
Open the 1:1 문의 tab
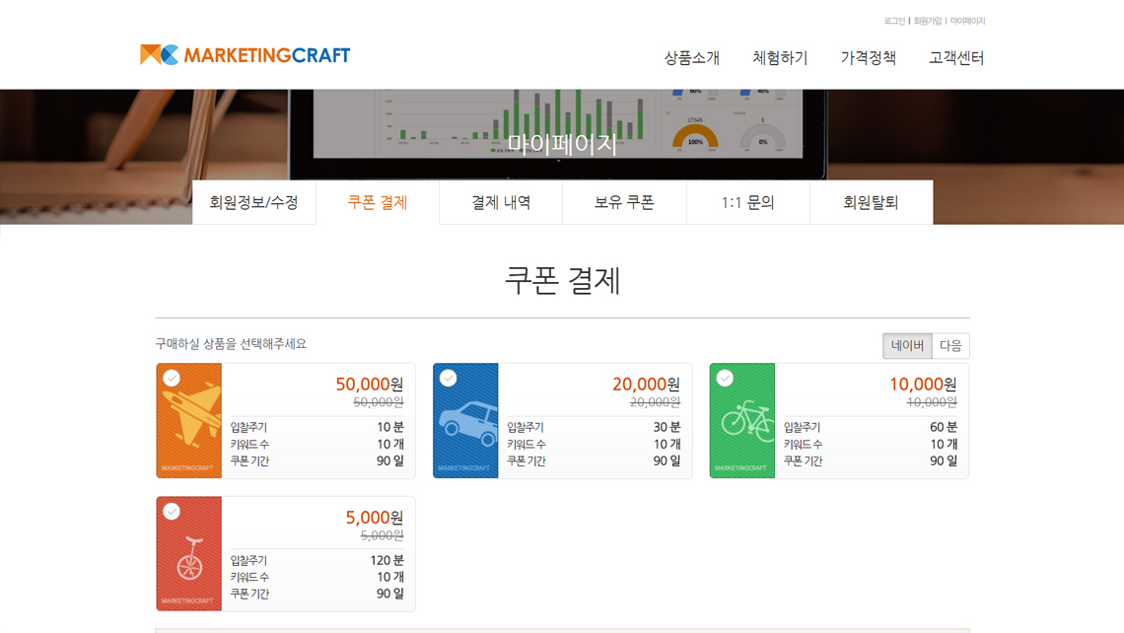pyautogui.click(x=747, y=202)
